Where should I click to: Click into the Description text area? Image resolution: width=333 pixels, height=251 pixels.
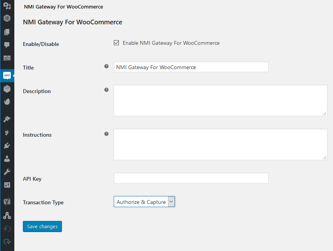point(220,100)
